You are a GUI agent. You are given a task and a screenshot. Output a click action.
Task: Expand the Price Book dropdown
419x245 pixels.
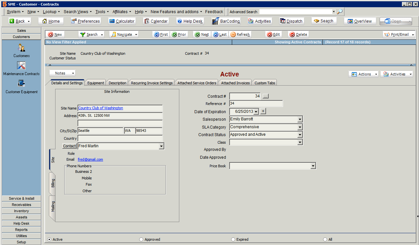[313, 166]
